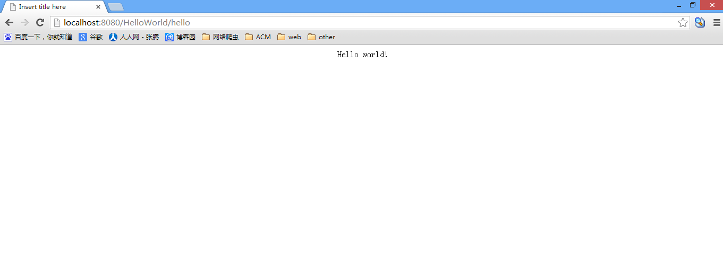Open a new tab

point(116,7)
